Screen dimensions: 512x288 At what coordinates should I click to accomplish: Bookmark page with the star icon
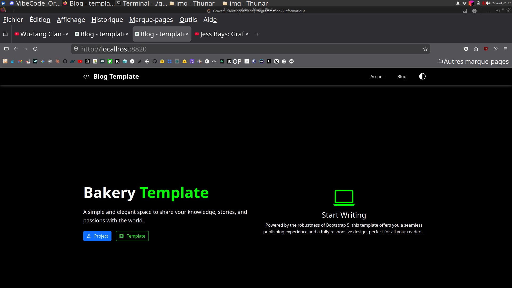425,49
